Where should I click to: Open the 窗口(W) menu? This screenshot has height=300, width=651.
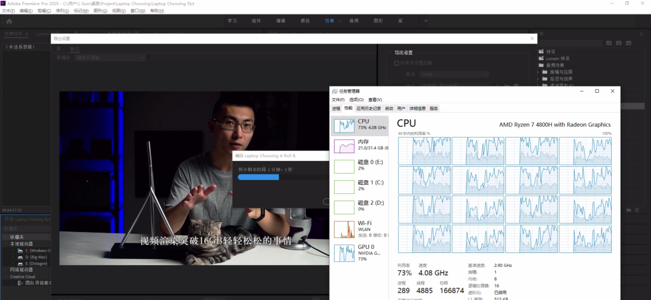[x=138, y=11]
